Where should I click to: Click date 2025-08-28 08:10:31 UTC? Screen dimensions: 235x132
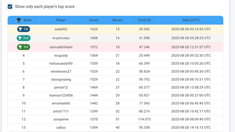(x=191, y=80)
